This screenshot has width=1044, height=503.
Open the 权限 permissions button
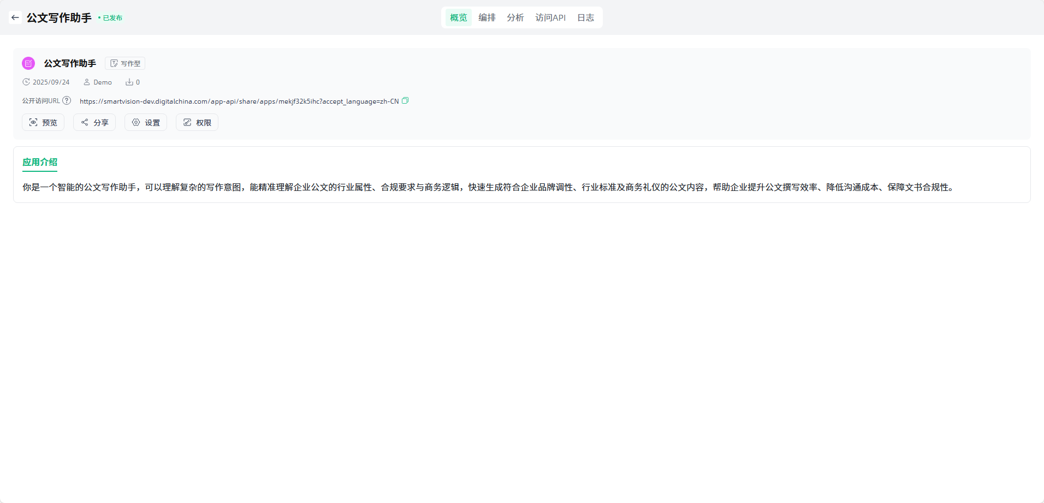pyautogui.click(x=197, y=123)
